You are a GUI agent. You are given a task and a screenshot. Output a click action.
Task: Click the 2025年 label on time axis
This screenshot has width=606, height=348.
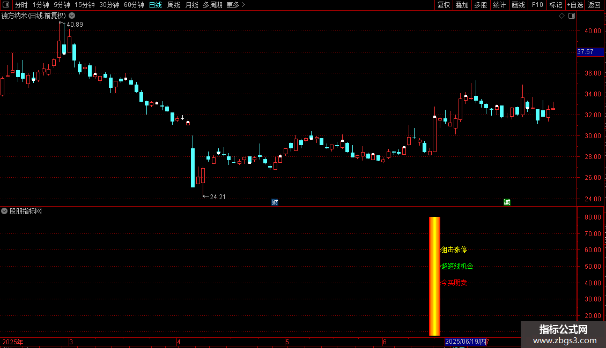pyautogui.click(x=13, y=342)
